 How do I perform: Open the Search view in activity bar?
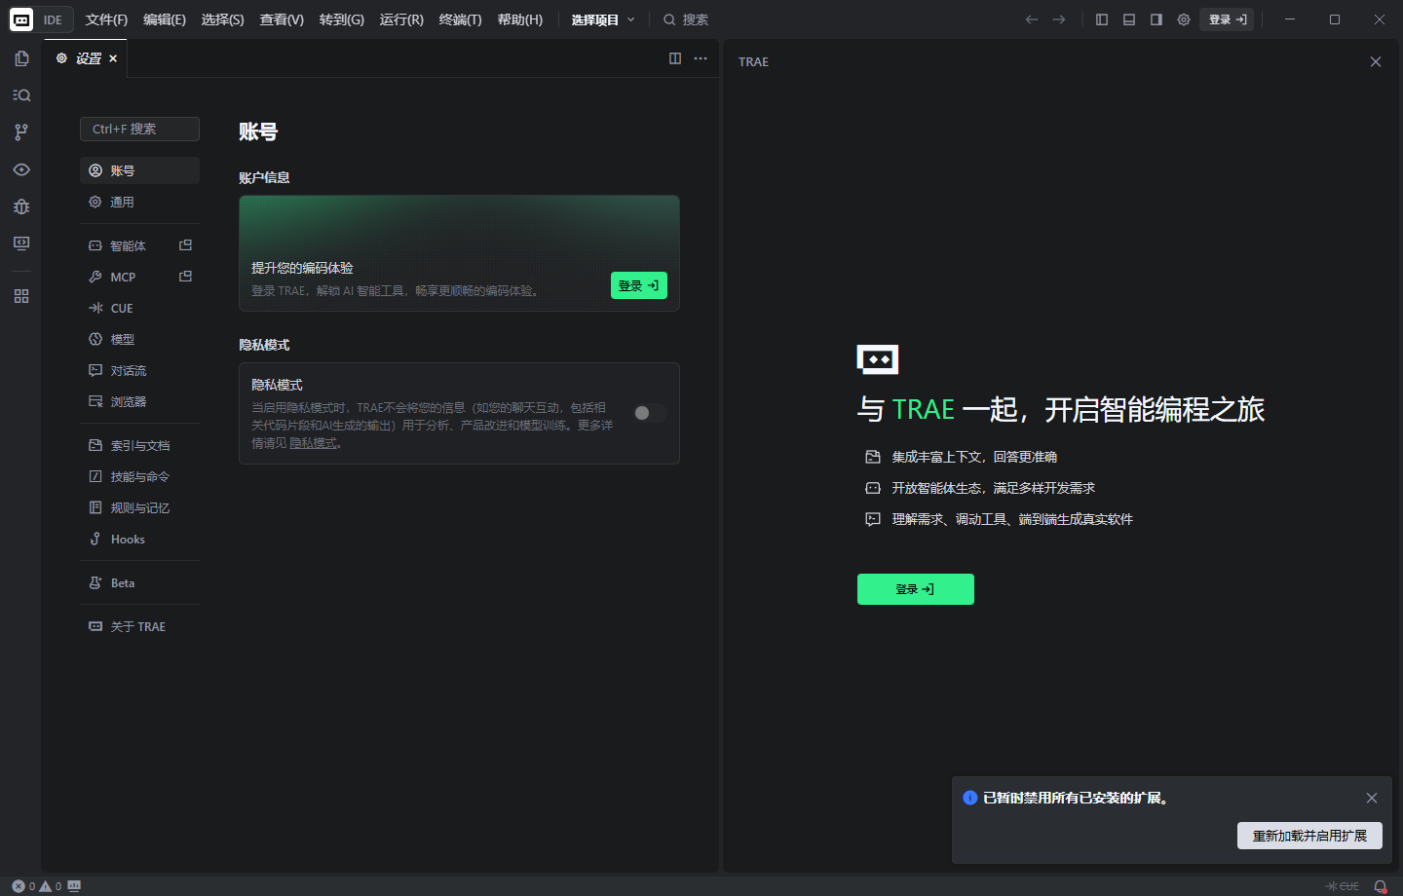coord(21,95)
